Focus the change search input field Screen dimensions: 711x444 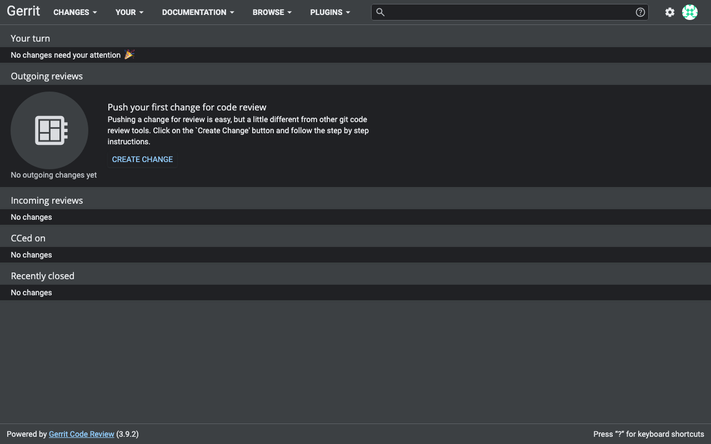[x=510, y=12]
